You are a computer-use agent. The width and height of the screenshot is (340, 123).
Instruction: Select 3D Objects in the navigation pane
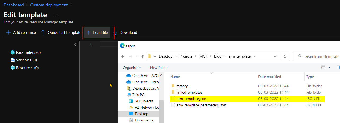tap(141, 101)
